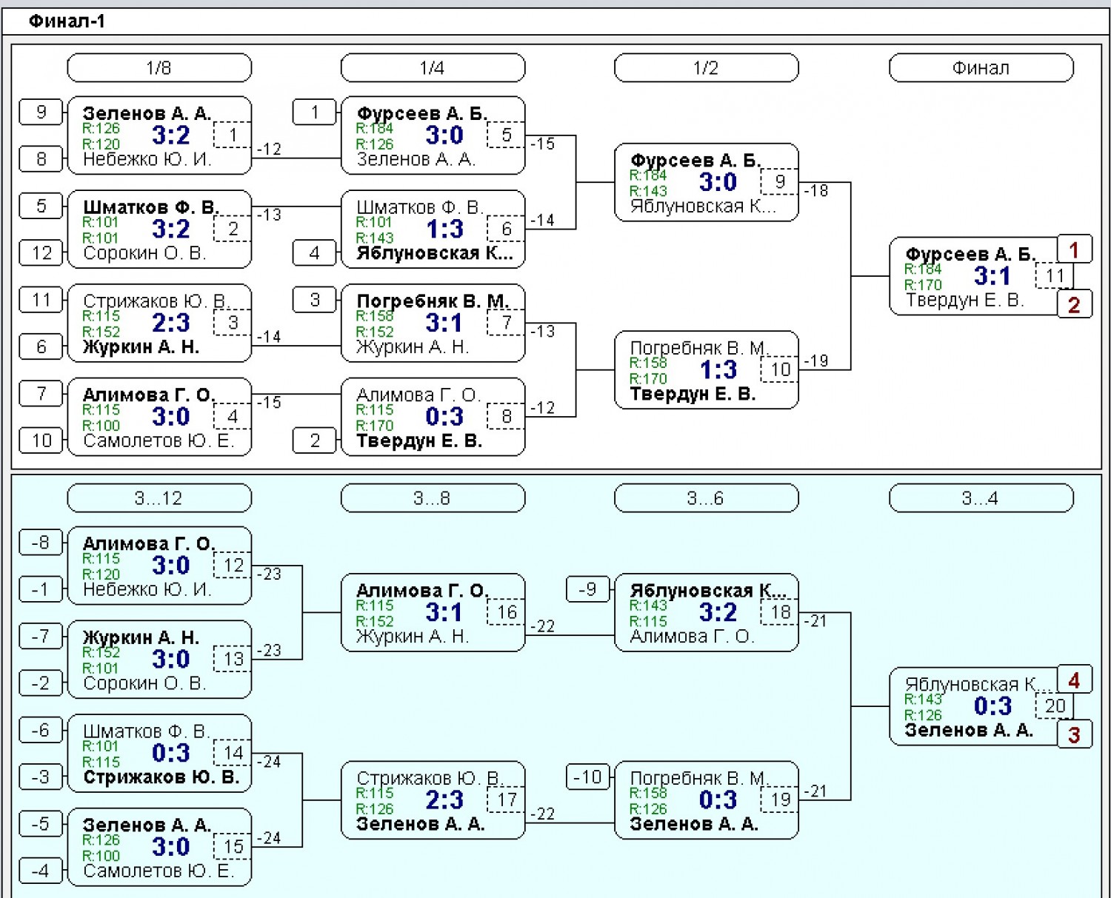
Task: Click seed box 10 beside Самолетов
Action: click(41, 440)
